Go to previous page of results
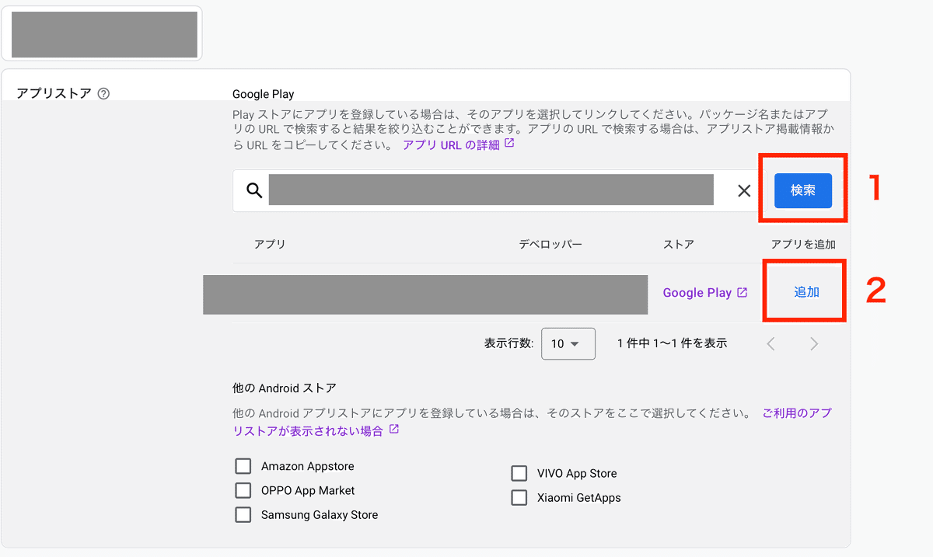 [x=771, y=343]
